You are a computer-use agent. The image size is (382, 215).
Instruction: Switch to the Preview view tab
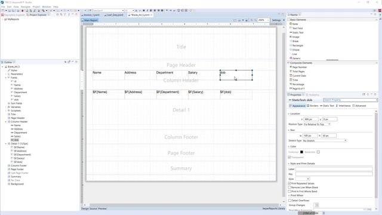[x=102, y=208]
